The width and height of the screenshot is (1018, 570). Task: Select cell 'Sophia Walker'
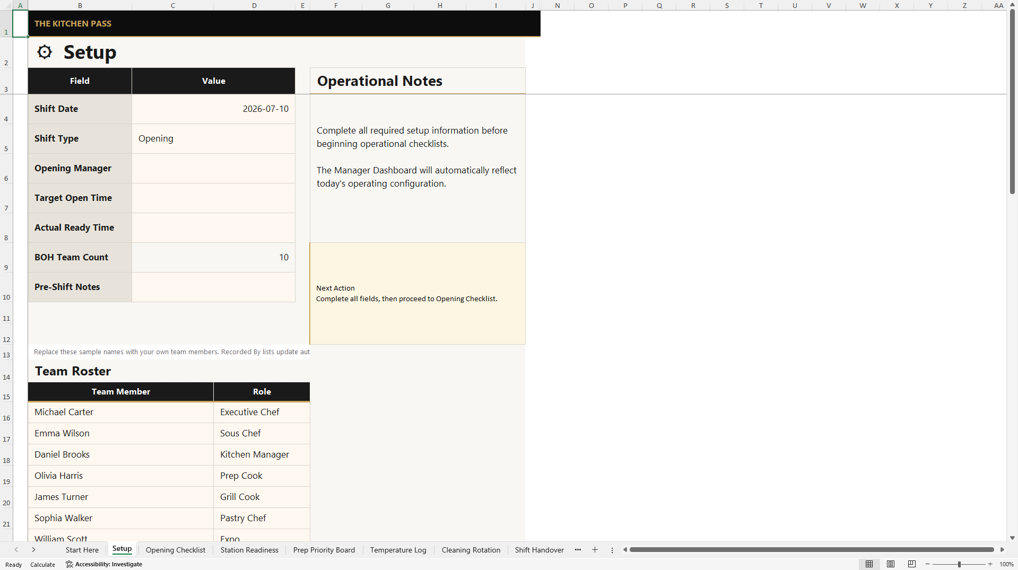(120, 519)
